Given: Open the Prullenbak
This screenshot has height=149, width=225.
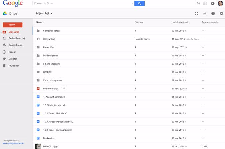Looking at the screenshot, I should point(14,66).
